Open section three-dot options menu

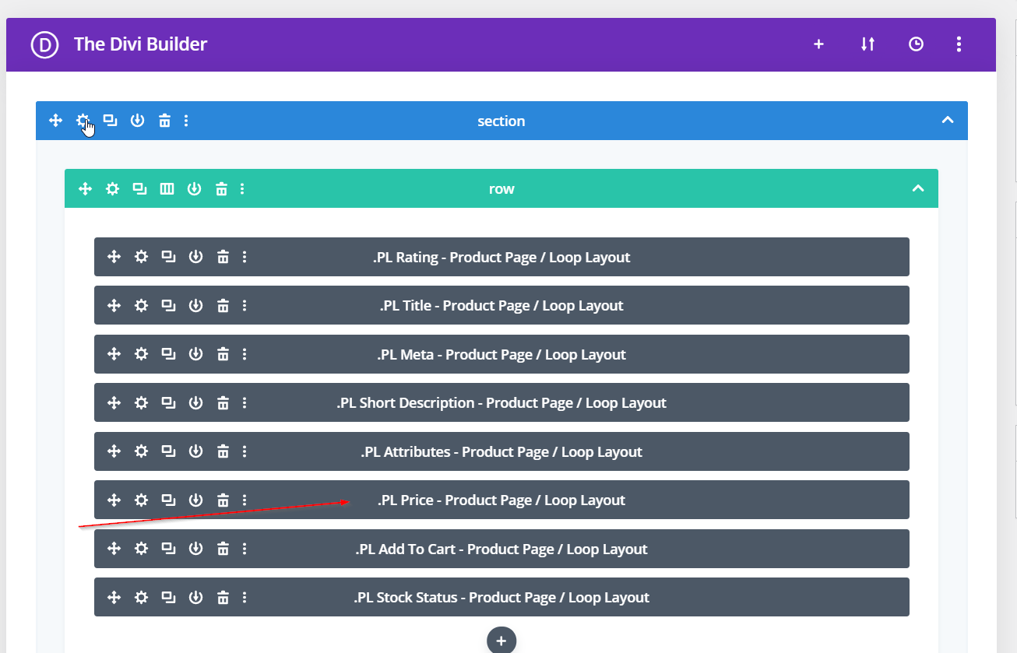point(186,121)
